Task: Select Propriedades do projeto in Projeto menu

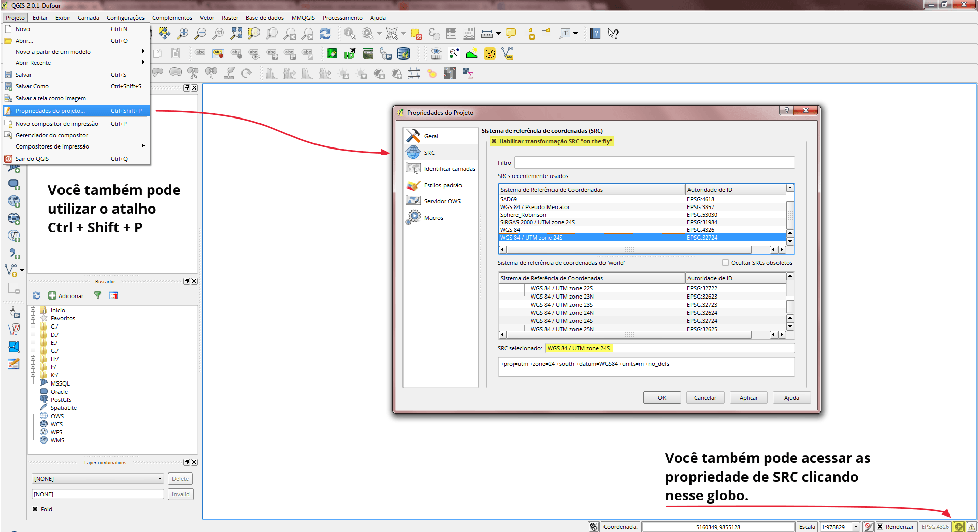Action: pos(50,110)
